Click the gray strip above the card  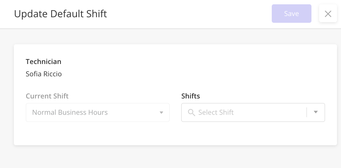click(x=170, y=37)
